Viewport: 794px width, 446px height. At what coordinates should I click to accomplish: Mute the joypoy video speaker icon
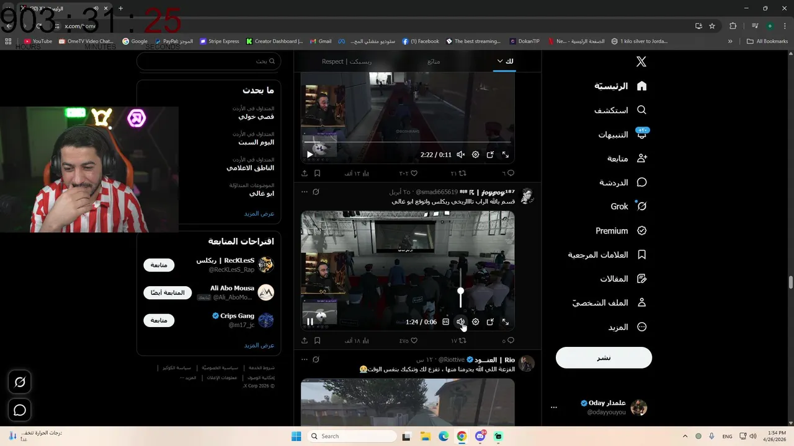(x=460, y=322)
